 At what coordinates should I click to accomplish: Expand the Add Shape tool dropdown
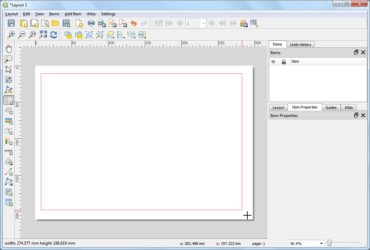point(9,161)
